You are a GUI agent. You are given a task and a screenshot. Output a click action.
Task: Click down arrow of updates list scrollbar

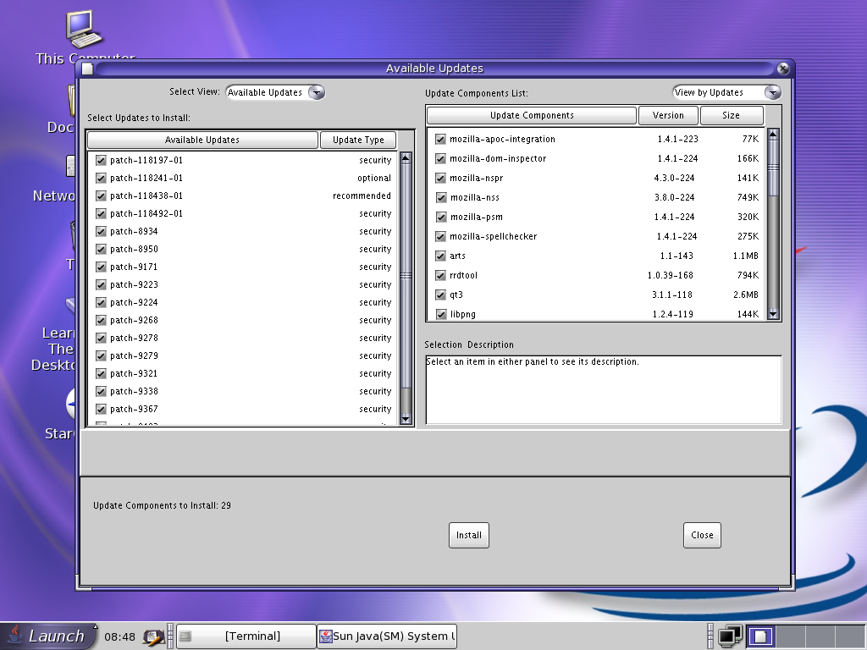pyautogui.click(x=406, y=419)
